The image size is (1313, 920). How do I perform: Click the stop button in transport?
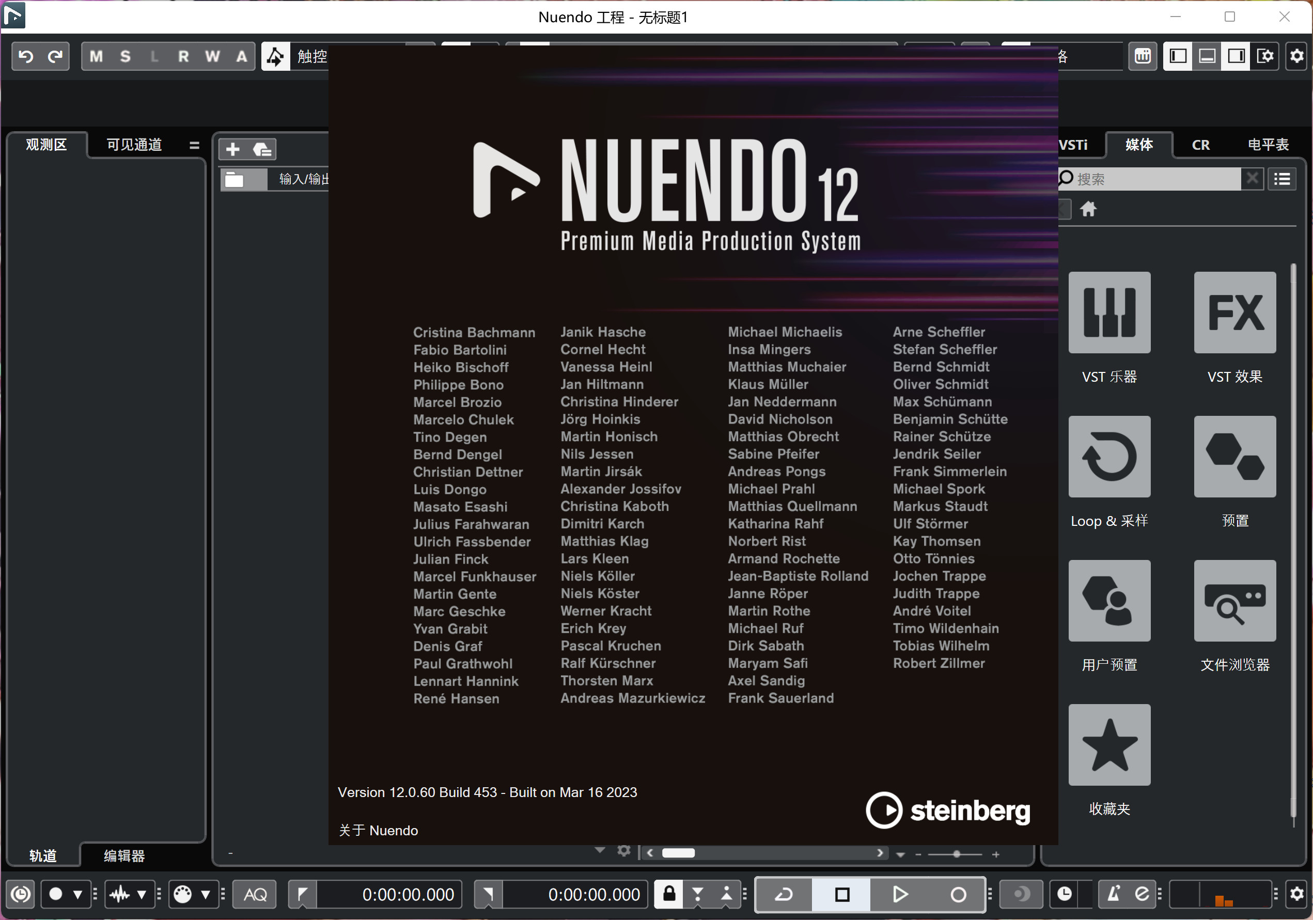(x=842, y=894)
